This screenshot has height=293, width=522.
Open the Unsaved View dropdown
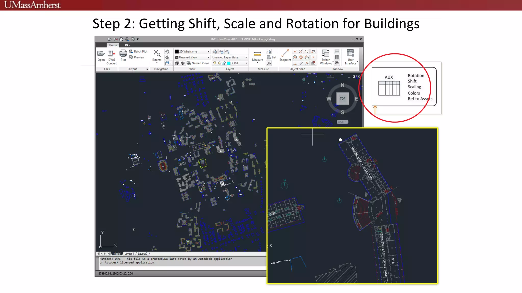pyautogui.click(x=192, y=57)
